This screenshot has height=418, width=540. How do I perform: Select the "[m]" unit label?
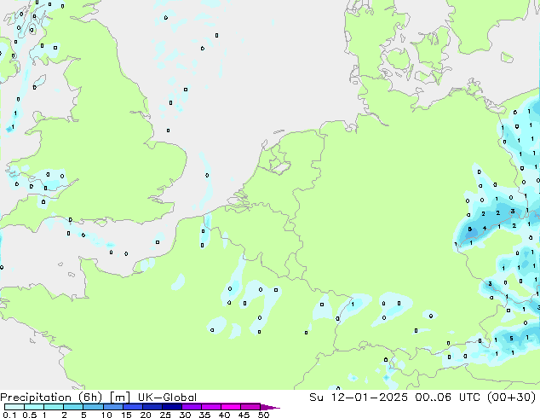[x=119, y=398]
